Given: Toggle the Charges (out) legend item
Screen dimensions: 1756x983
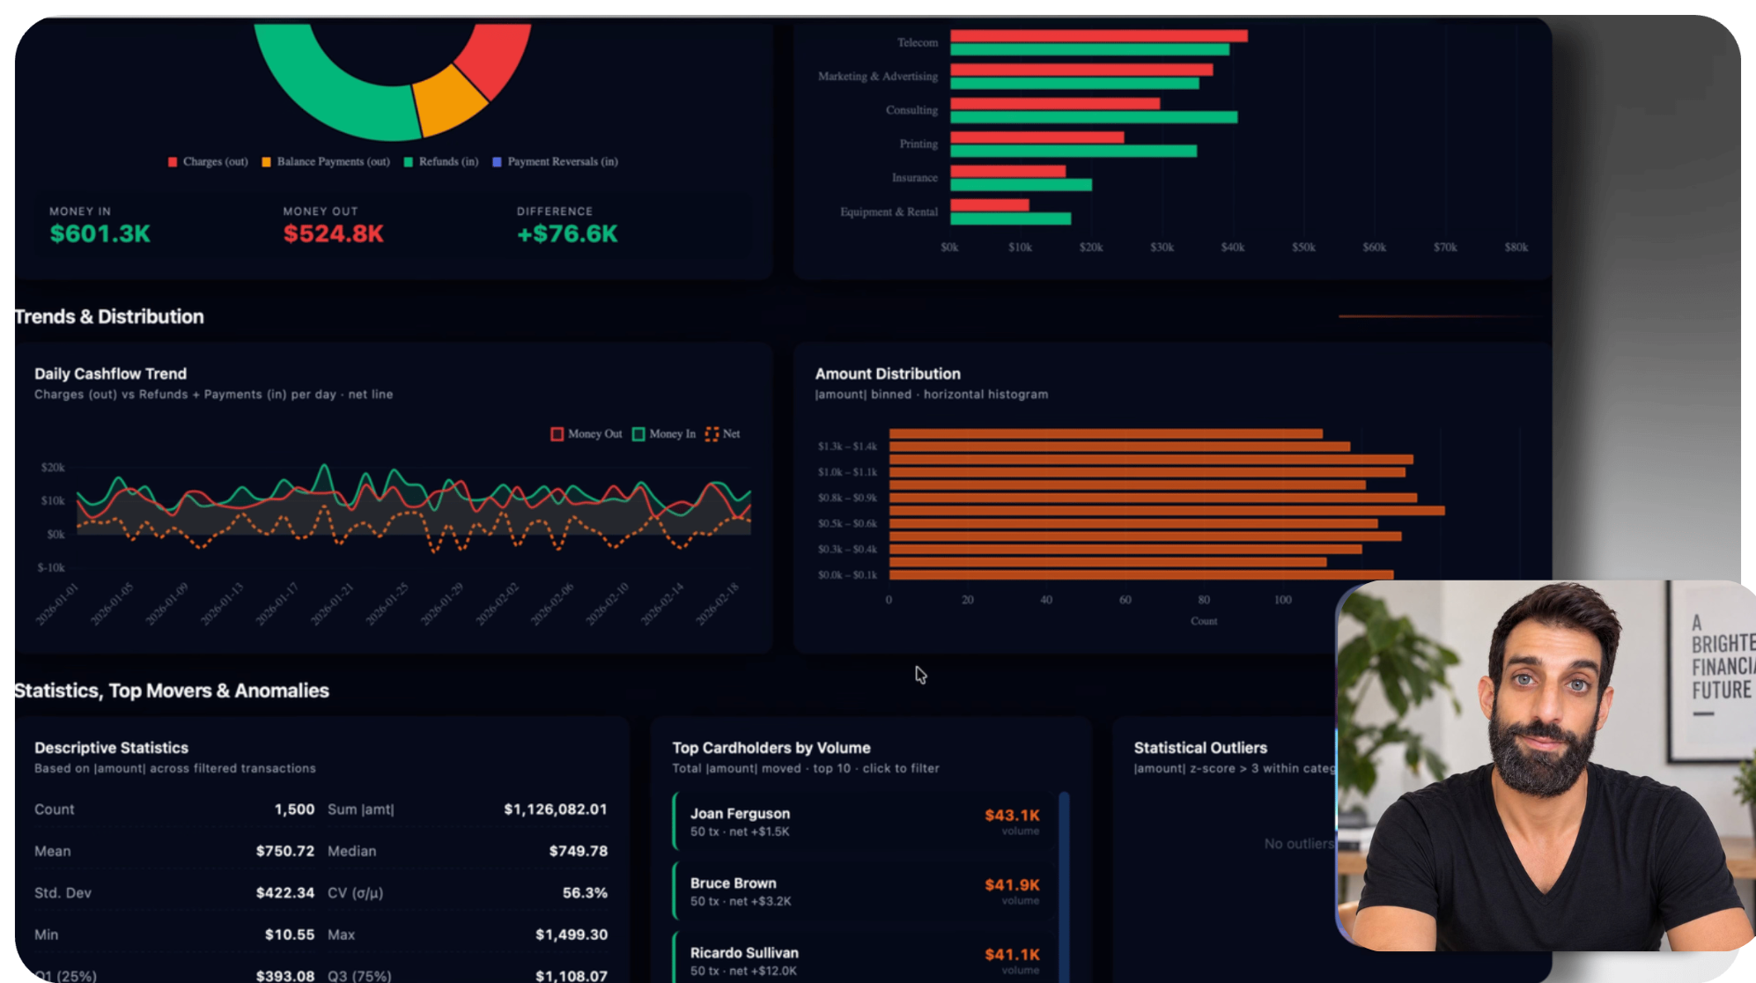Looking at the screenshot, I should [x=208, y=162].
